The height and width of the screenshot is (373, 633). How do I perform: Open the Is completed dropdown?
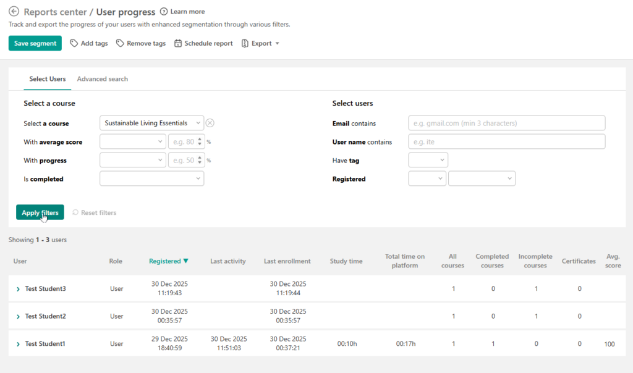point(151,178)
